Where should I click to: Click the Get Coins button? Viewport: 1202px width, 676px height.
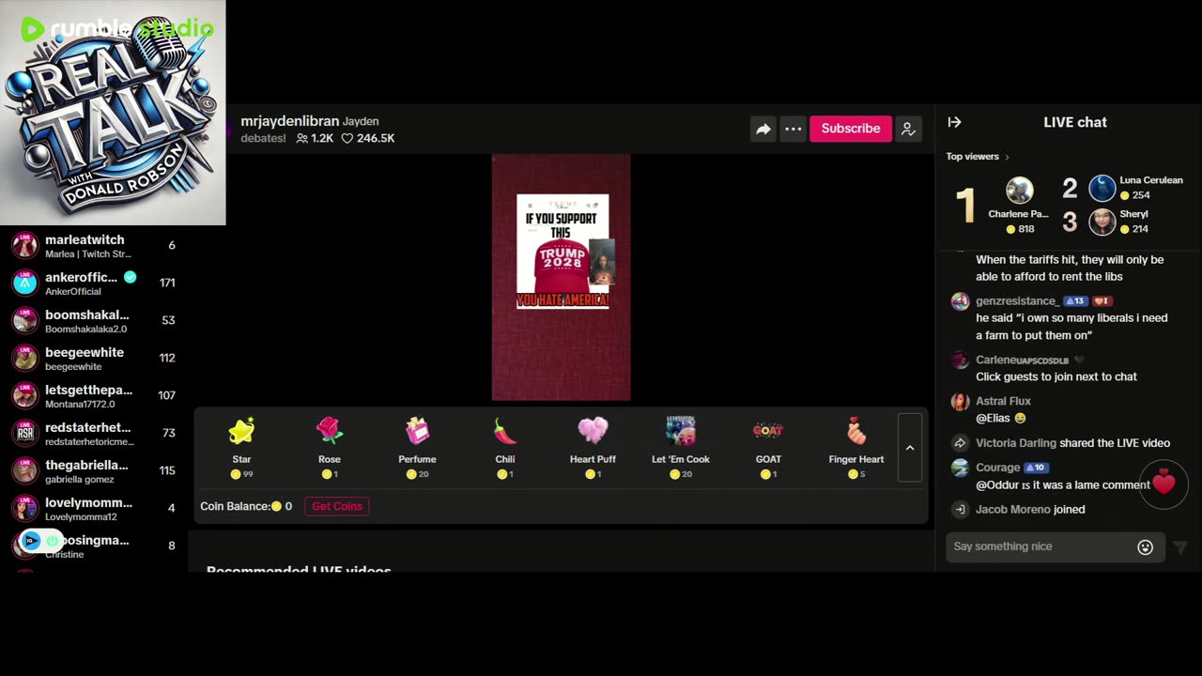tap(336, 506)
